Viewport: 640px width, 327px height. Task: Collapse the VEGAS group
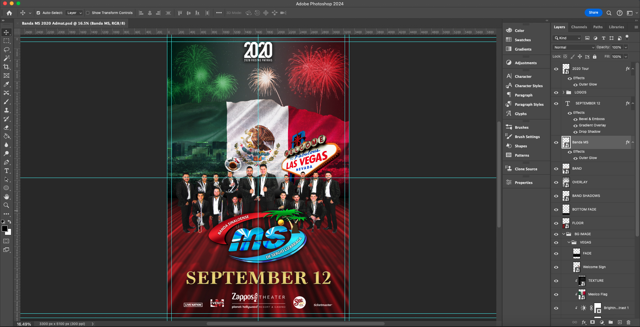(569, 243)
